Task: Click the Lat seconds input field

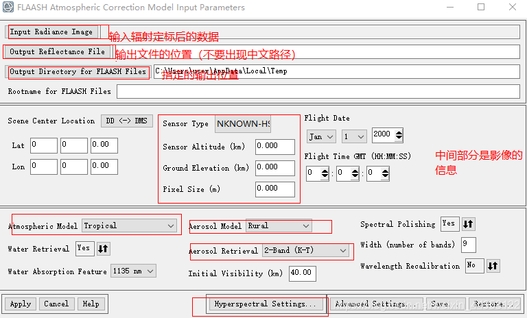Action: (x=104, y=145)
